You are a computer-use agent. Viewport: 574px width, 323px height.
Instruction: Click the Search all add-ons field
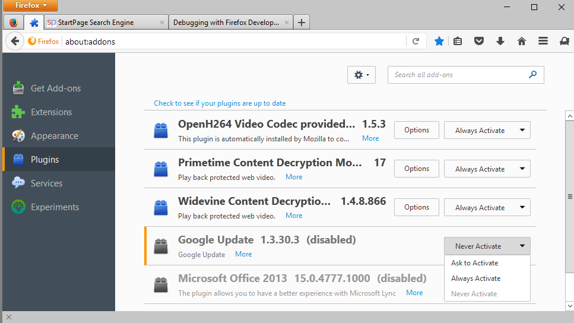[x=465, y=75]
